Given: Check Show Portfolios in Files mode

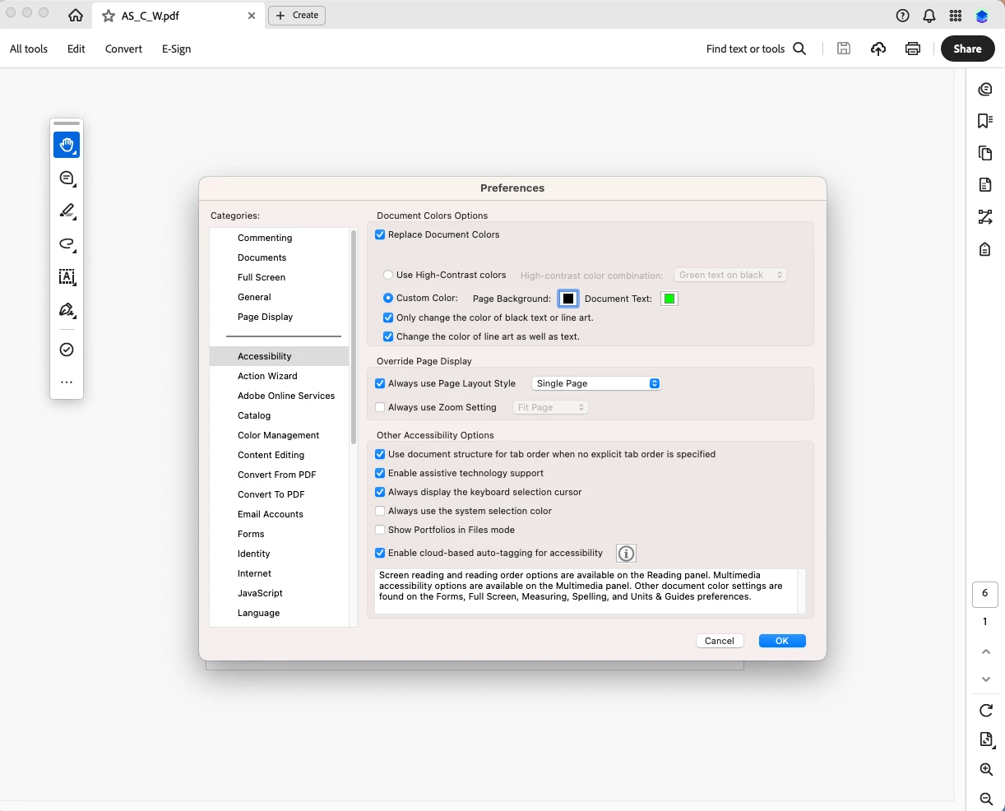Looking at the screenshot, I should pyautogui.click(x=380, y=530).
